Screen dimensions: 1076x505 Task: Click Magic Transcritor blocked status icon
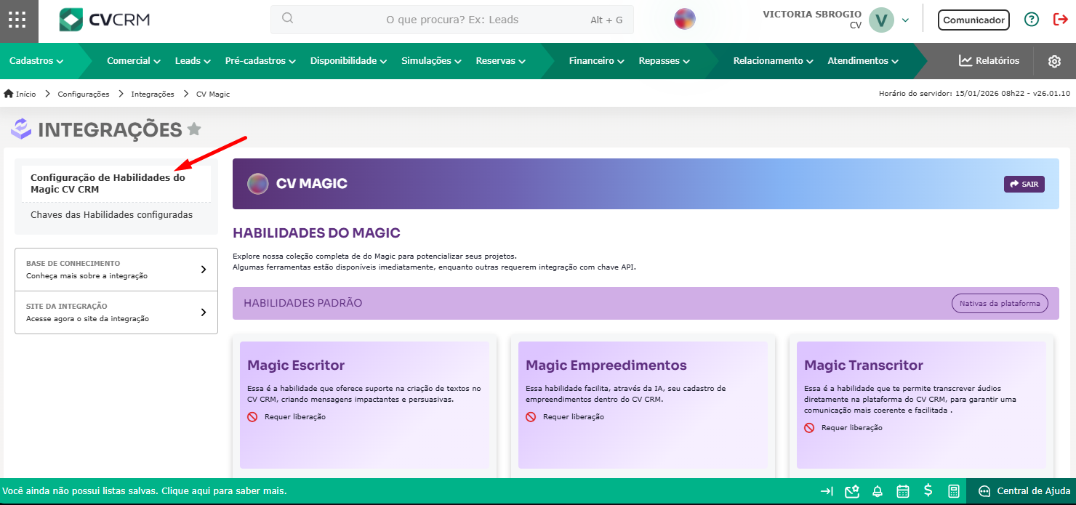(809, 428)
